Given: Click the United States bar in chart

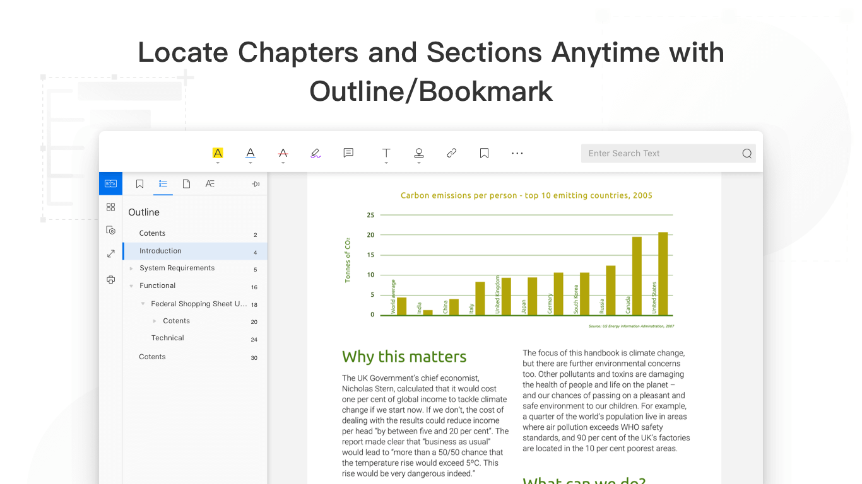Looking at the screenshot, I should coord(663,274).
